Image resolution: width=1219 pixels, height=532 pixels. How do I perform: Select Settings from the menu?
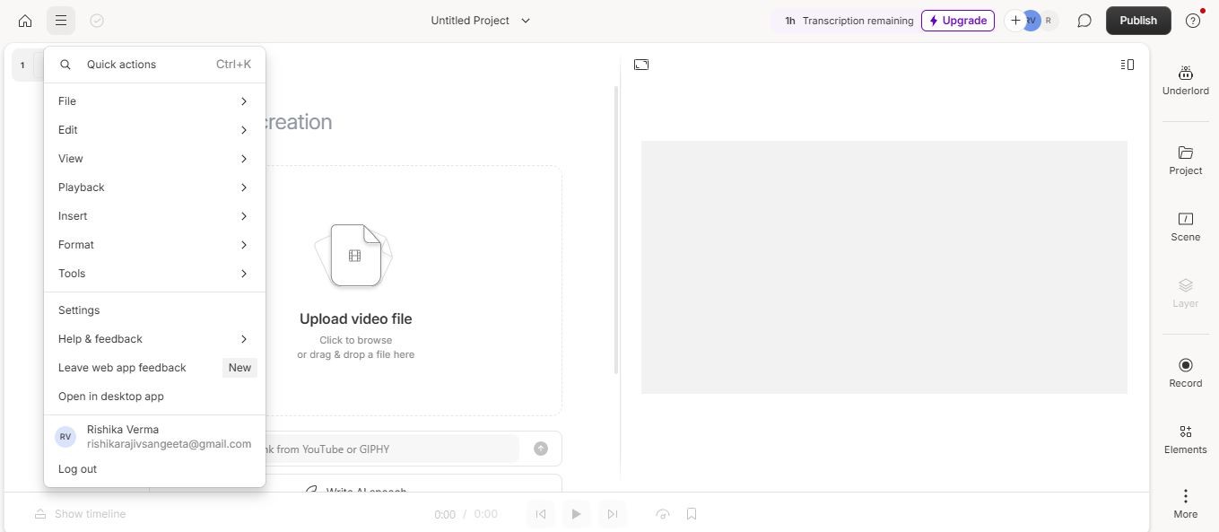tap(79, 310)
